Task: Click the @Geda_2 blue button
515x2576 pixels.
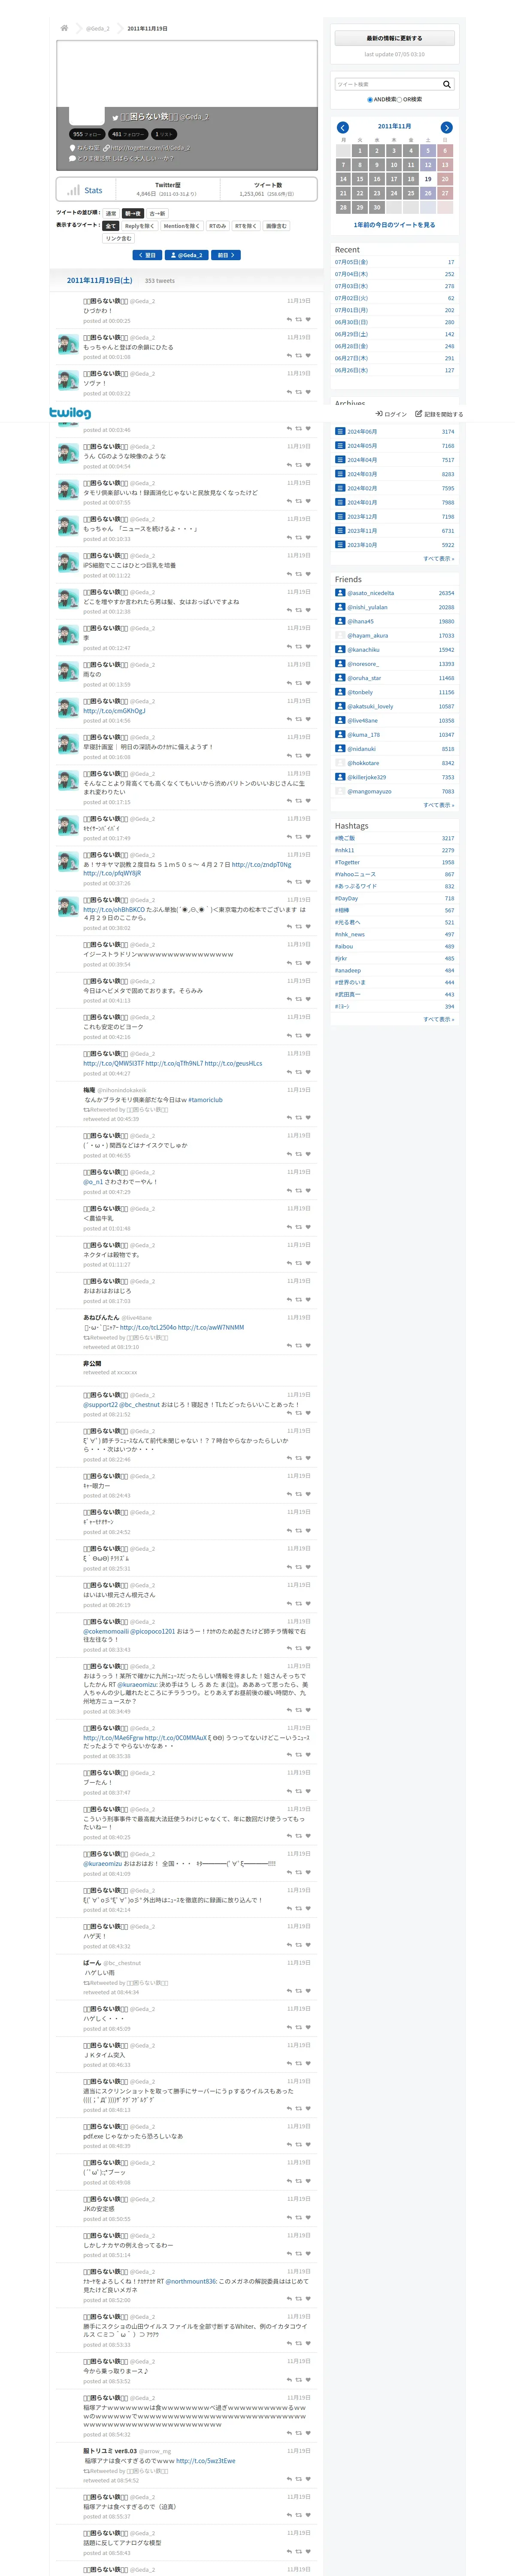Action: 187,255
